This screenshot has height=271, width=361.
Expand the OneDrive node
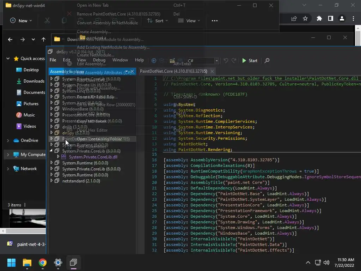click(x=8, y=140)
